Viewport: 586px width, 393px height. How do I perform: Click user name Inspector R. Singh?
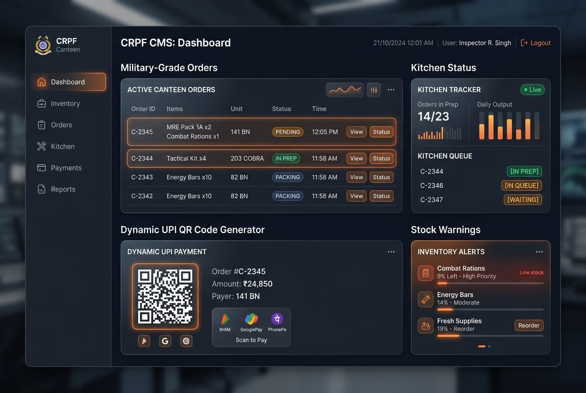click(x=485, y=43)
